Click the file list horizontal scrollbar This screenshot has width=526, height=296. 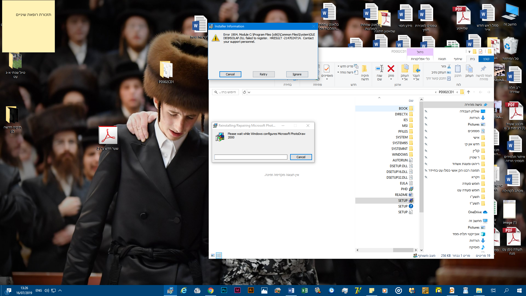[387, 250]
